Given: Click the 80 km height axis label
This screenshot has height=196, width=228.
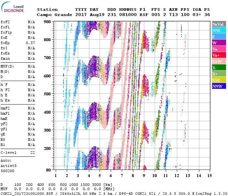Looking at the screenshot, I should coord(49,170).
